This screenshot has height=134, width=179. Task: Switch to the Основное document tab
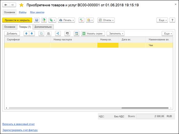click(x=10, y=27)
